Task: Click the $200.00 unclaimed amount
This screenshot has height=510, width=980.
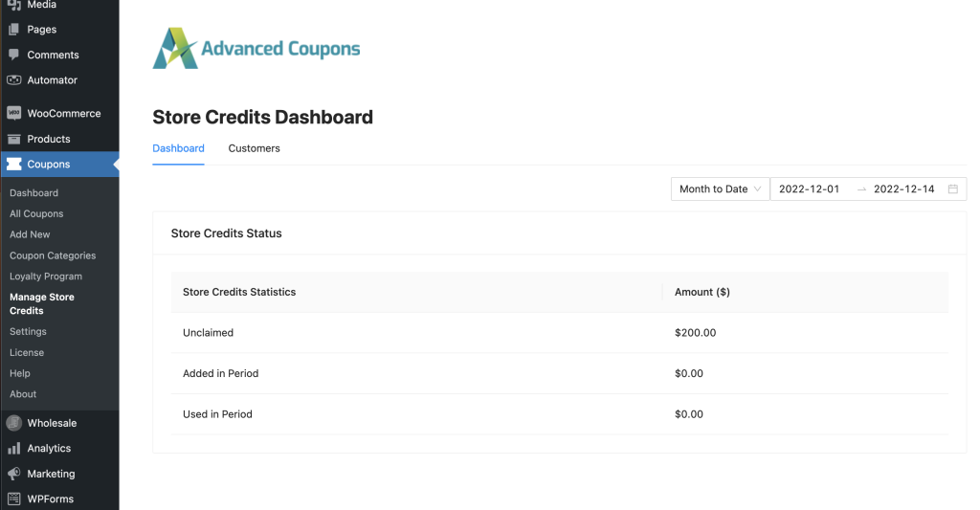Action: pyautogui.click(x=695, y=332)
